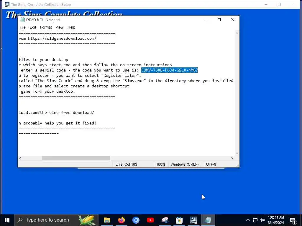302x226 pixels.
Task: Maximize the READ ME! Notepad window
Action: [219, 20]
